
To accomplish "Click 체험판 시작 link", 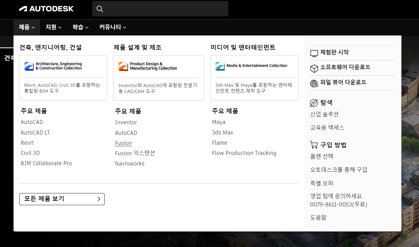I will click(335, 52).
